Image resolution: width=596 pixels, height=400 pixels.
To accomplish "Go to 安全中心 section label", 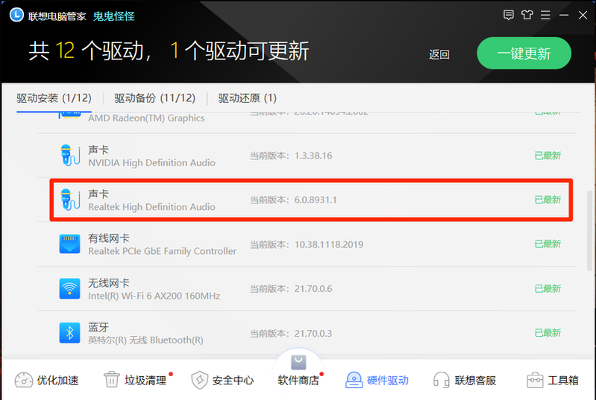I will tap(233, 381).
